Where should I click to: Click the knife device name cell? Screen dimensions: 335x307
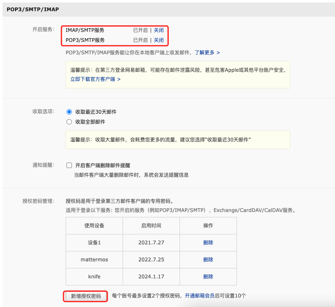pos(94,277)
